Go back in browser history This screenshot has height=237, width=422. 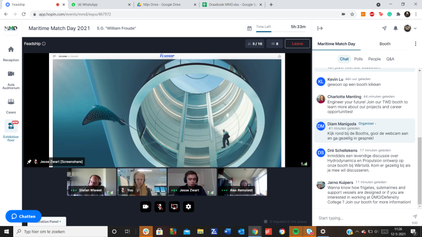(x=6, y=14)
